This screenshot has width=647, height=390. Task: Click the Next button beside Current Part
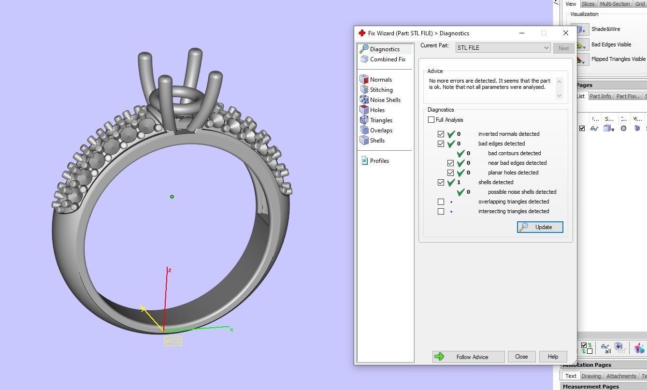563,48
